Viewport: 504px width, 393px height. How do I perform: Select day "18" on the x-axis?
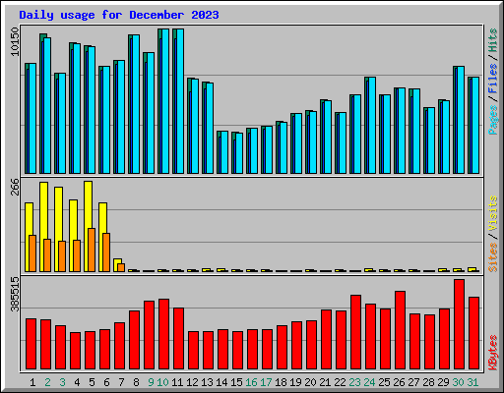[x=281, y=382]
